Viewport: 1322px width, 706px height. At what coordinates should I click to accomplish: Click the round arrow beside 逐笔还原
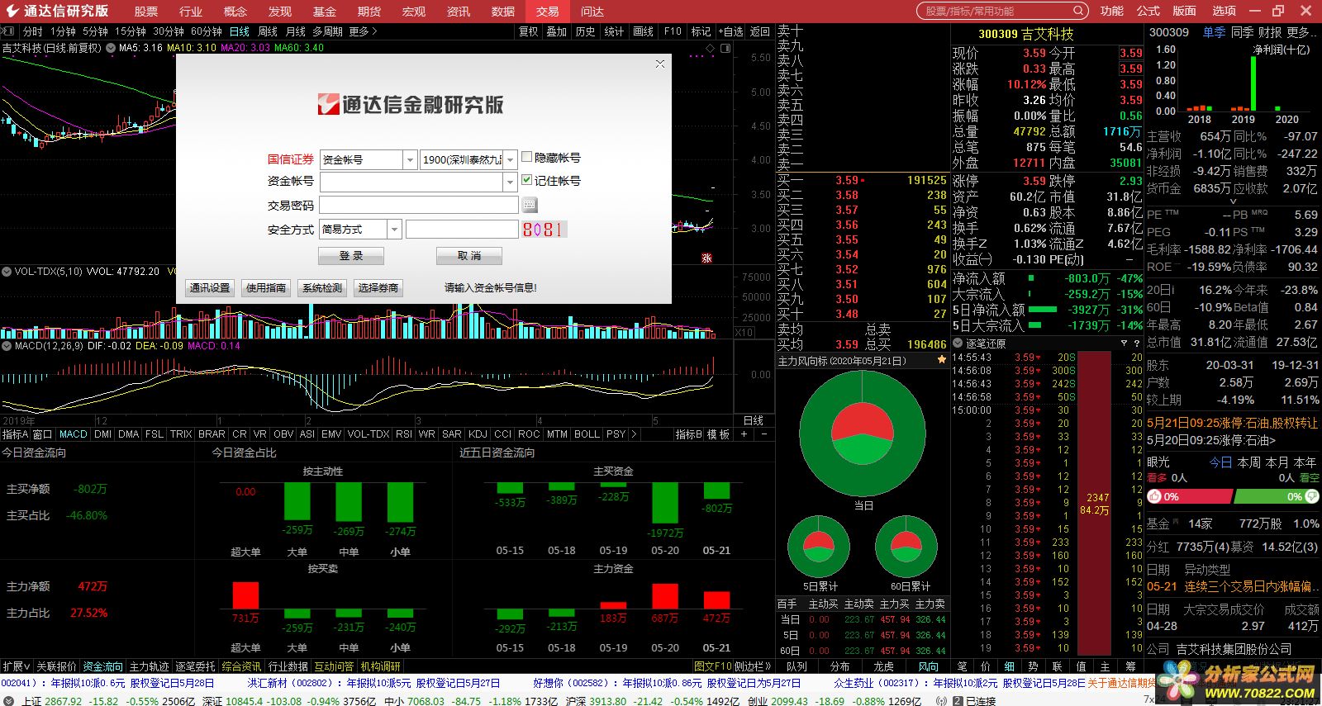coord(958,344)
